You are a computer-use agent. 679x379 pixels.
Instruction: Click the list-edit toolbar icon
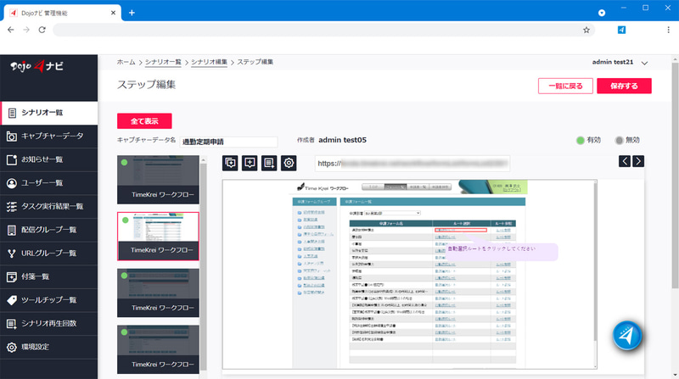click(269, 163)
